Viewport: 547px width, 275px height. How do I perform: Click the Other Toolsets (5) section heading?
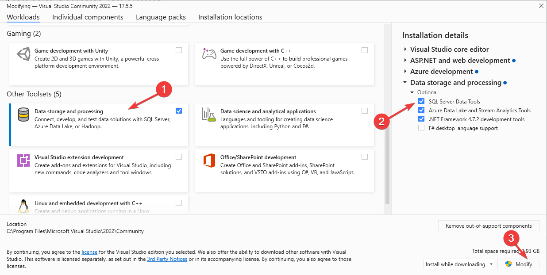pyautogui.click(x=34, y=94)
